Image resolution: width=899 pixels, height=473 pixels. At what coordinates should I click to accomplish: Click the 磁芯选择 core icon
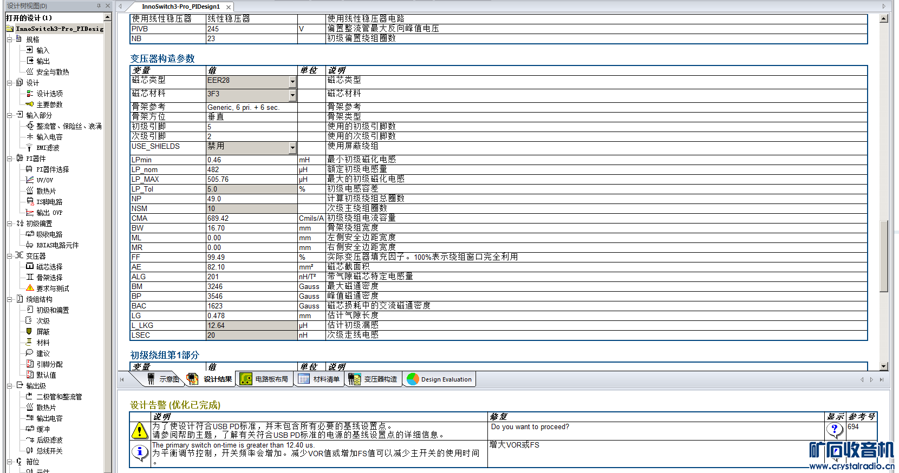(x=30, y=266)
